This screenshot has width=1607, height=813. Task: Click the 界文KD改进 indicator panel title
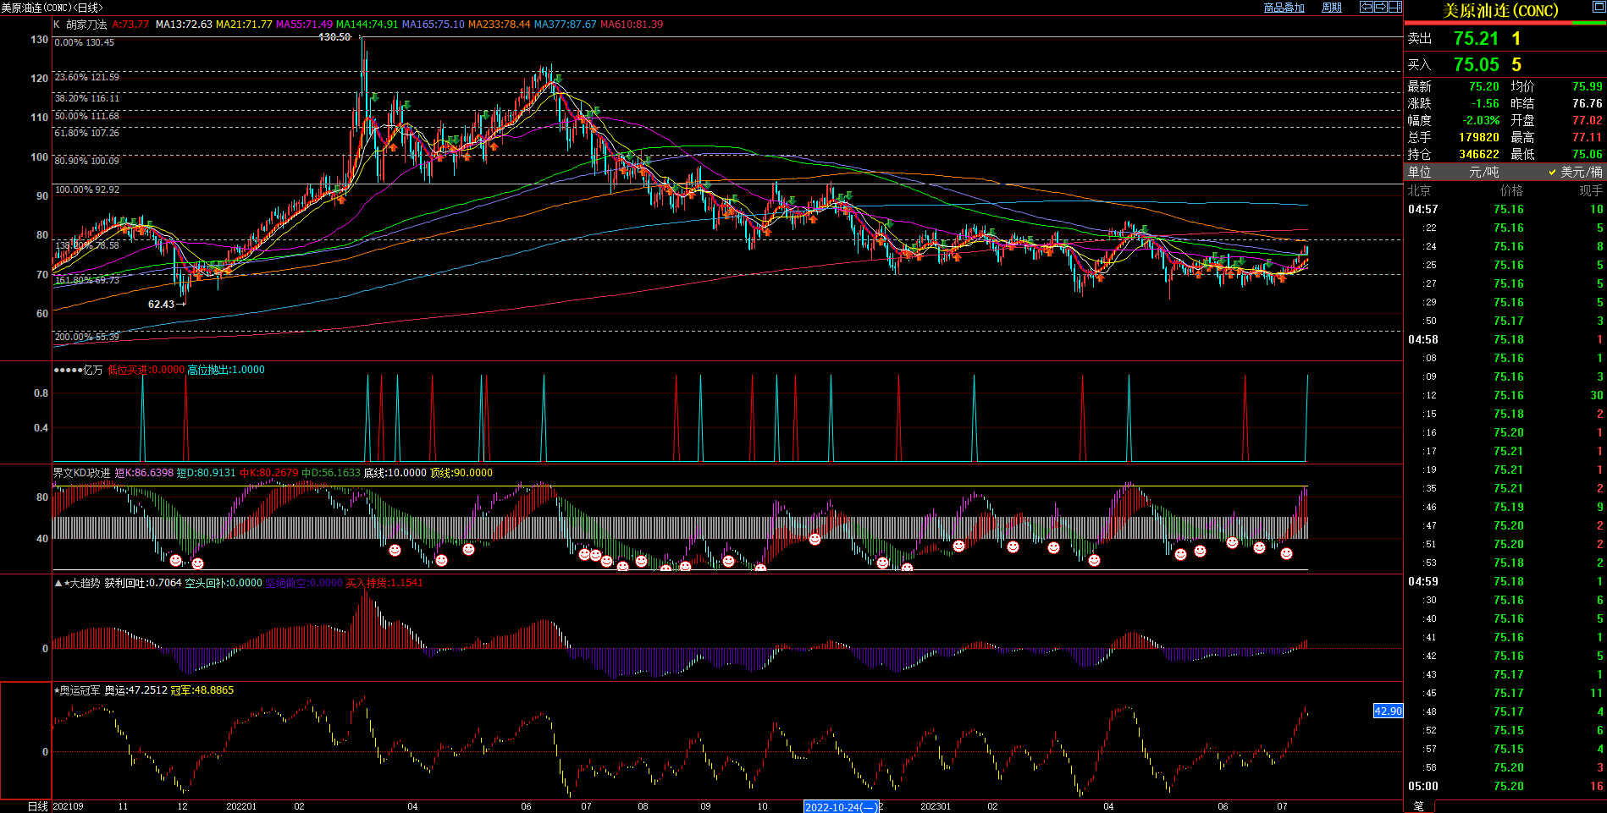click(x=81, y=473)
